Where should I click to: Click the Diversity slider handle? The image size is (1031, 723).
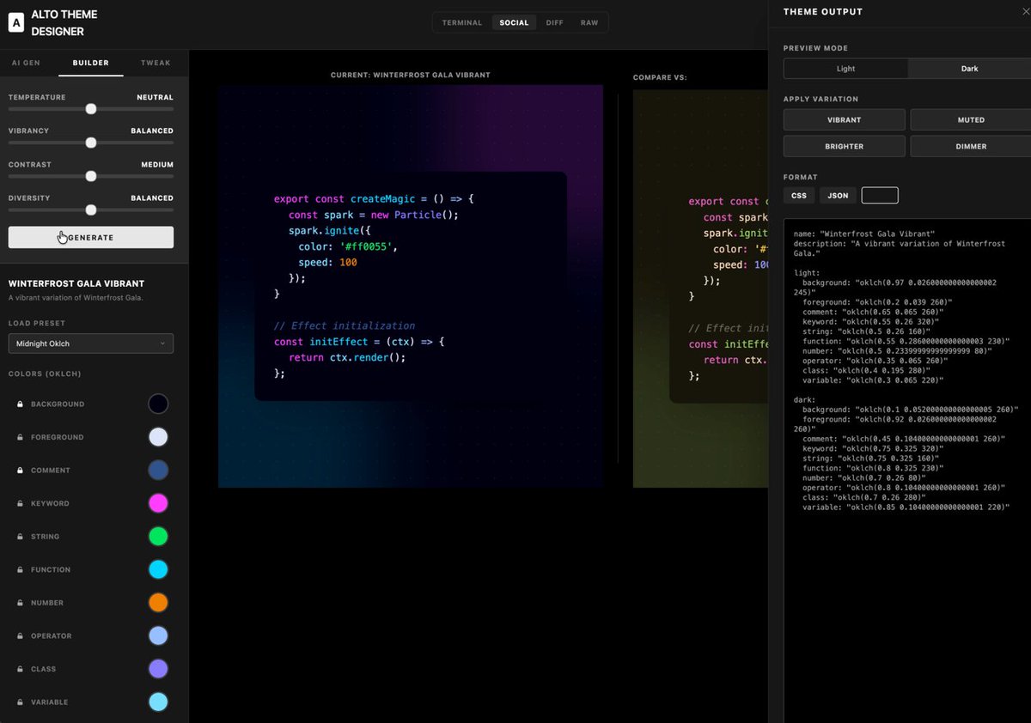[91, 210]
